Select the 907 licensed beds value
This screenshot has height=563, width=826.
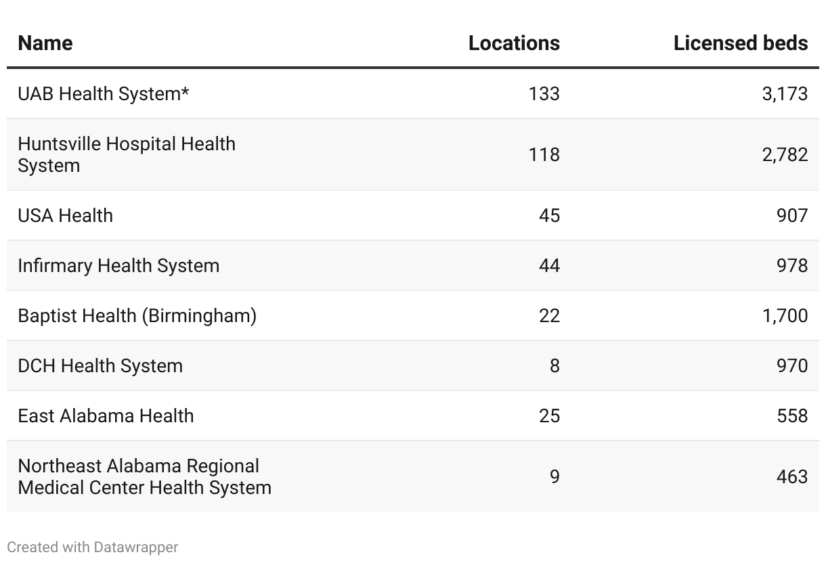click(792, 215)
